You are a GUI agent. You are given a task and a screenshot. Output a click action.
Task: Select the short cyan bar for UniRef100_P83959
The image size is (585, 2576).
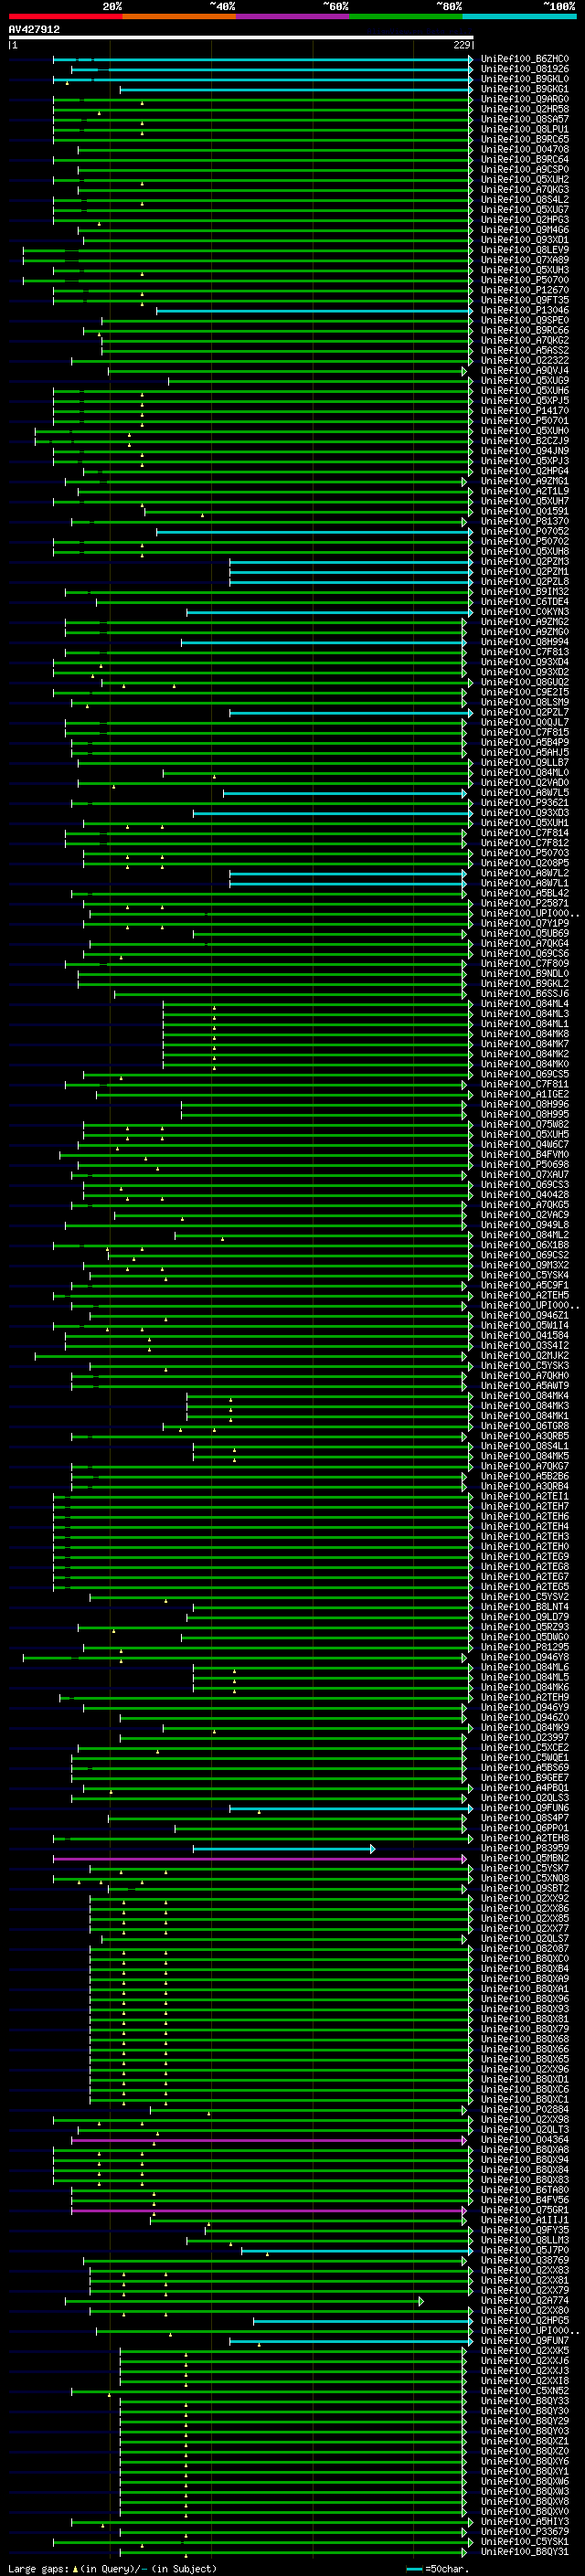coord(283,1848)
